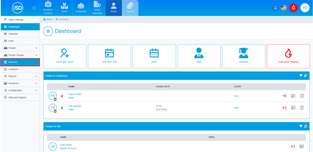Click the FS avatar for Fracis Smith

pyautogui.click(x=53, y=96)
